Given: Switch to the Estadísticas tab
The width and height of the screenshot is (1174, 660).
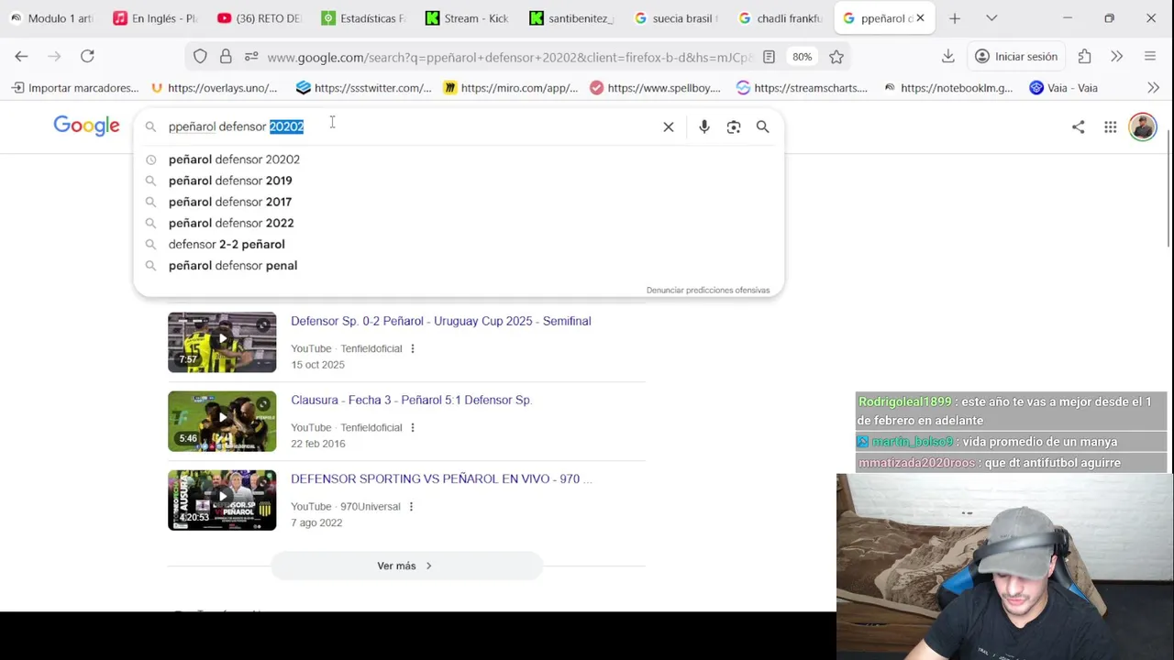Looking at the screenshot, I should point(364,18).
